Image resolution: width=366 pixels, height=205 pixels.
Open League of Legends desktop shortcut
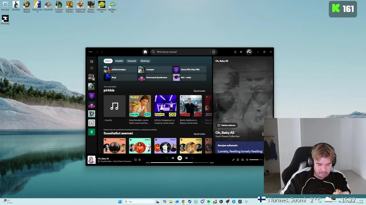[x=59, y=7]
